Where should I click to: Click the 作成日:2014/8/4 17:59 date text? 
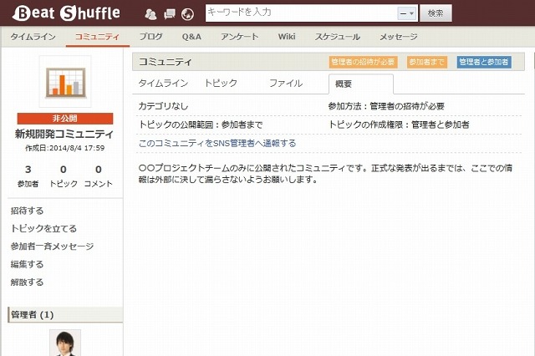(x=65, y=148)
